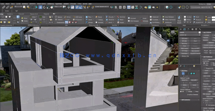Select the Select and Link tool
215x111 pixels.
click(3, 7)
